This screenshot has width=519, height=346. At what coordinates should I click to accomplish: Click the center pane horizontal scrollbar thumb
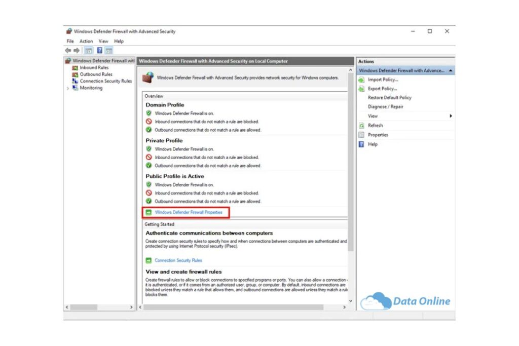tap(233, 307)
